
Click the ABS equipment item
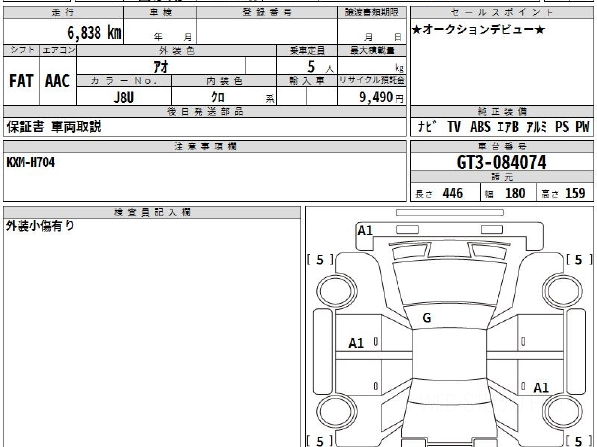480,127
